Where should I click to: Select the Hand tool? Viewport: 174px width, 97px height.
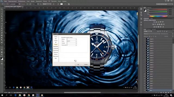pos(2,52)
